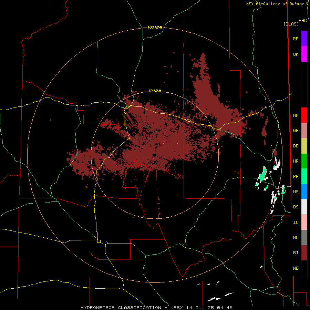Click the BD yellow legend swatch

pos(304,146)
